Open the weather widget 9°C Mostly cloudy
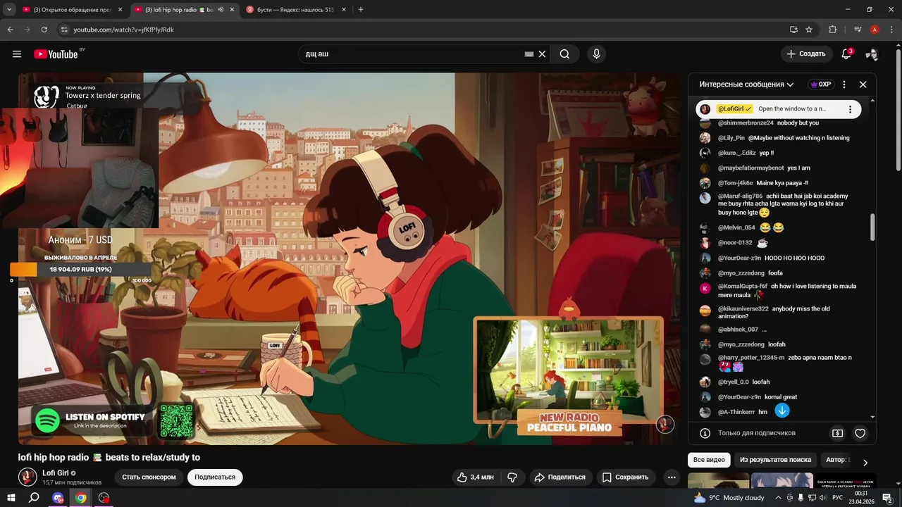Screen dimensions: 902x507 click(x=729, y=498)
